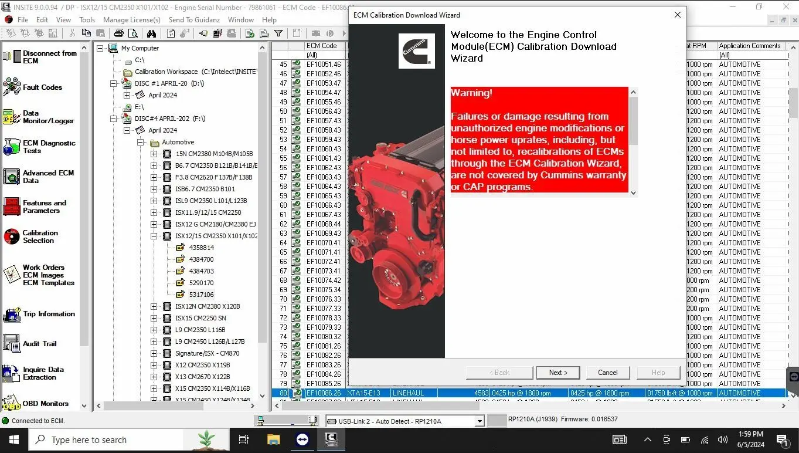The width and height of the screenshot is (799, 453).
Task: Click Next in the wizard
Action: (x=559, y=373)
